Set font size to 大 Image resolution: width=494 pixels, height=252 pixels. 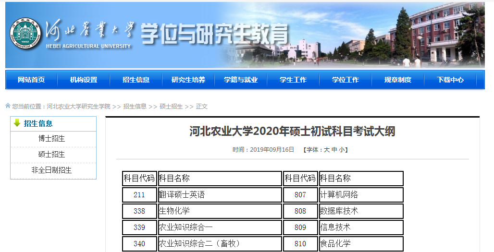click(327, 150)
